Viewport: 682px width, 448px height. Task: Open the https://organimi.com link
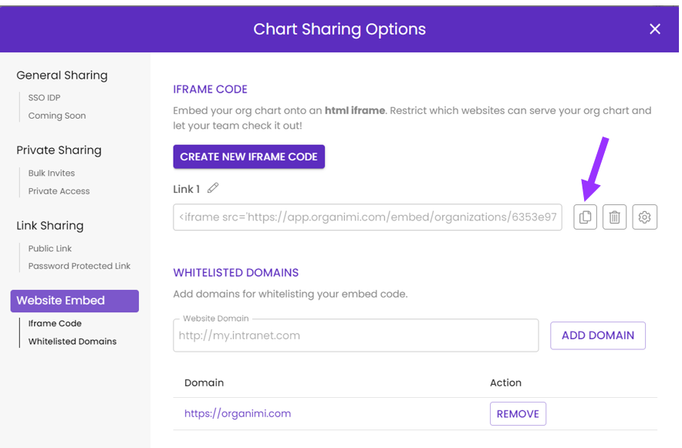[238, 413]
